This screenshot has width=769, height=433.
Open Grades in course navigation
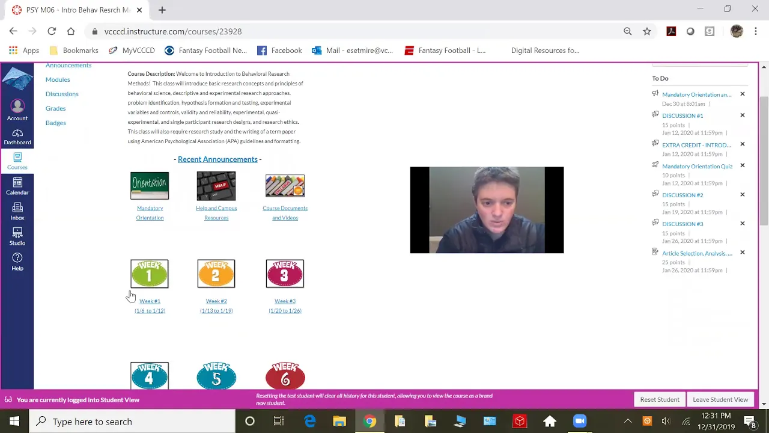point(55,108)
